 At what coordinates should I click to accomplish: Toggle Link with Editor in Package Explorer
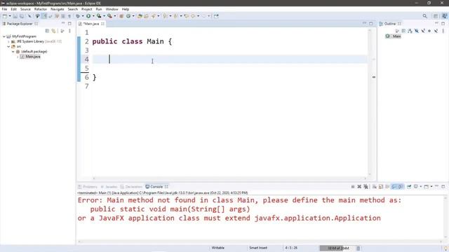pyautogui.click(x=53, y=31)
